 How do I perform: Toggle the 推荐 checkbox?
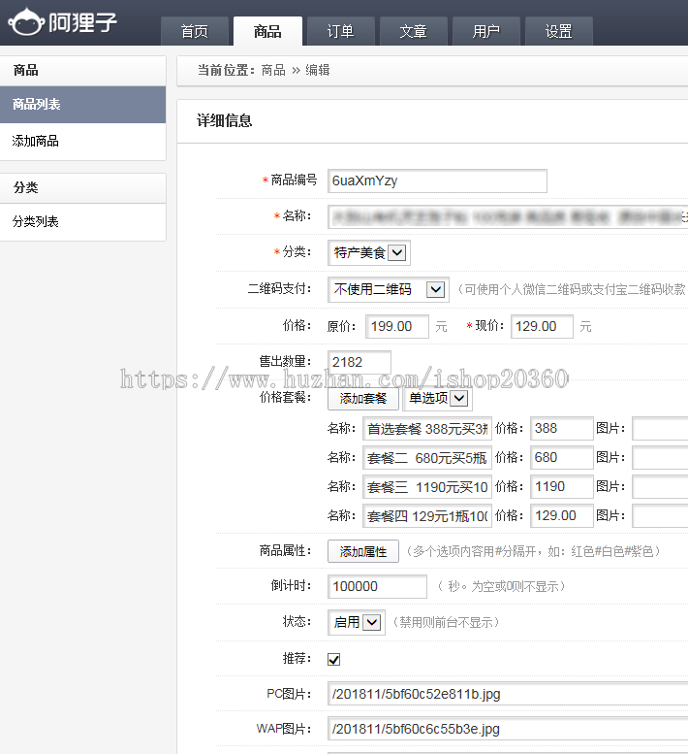[x=333, y=659]
